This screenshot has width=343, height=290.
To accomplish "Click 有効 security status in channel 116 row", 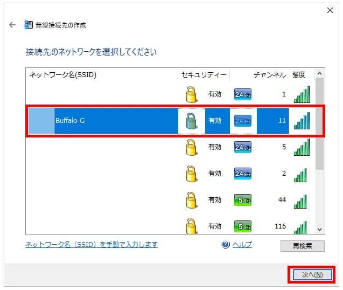I will click(x=215, y=226).
